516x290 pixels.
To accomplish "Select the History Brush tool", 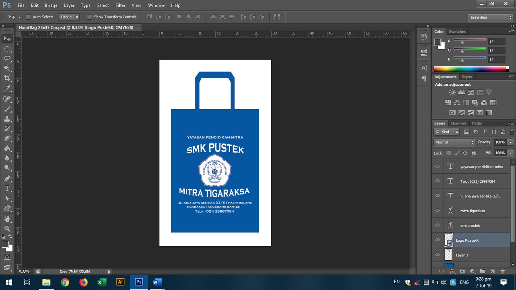I will click(7, 128).
